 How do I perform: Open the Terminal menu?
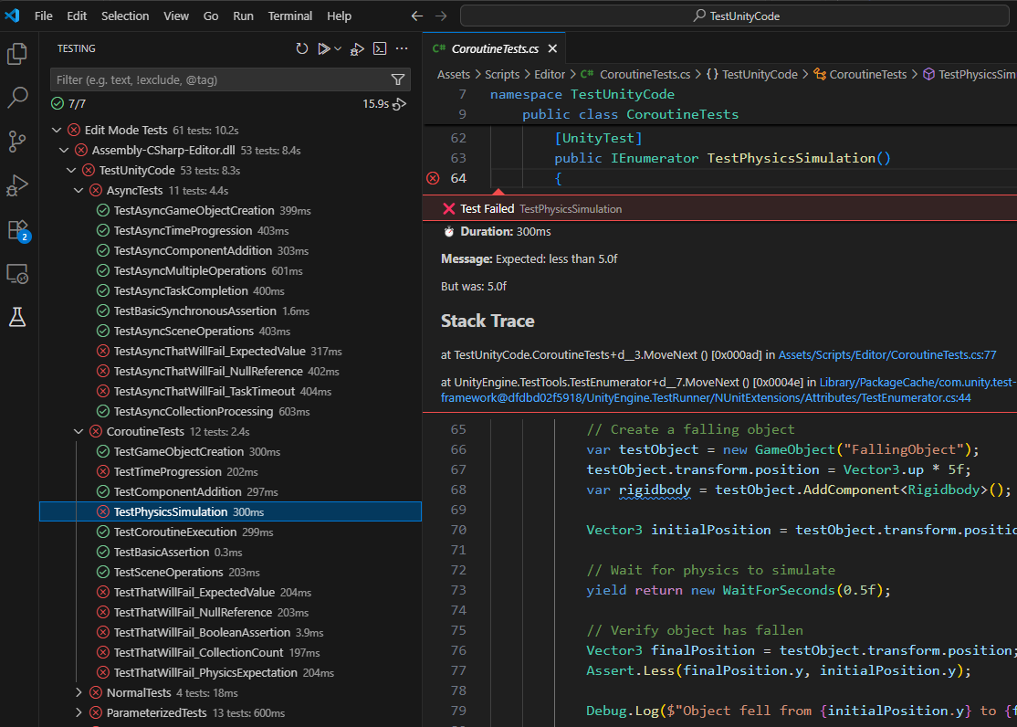289,16
